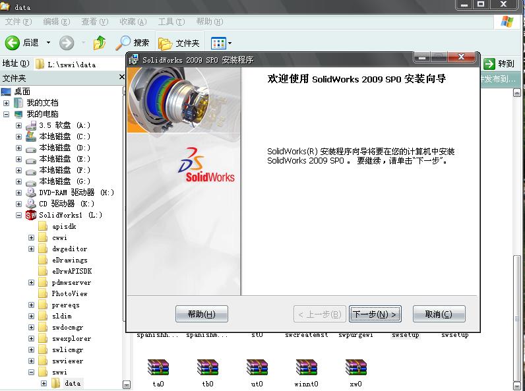The image size is (525, 391).
Task: Expand the DVD-RAM drive (H:) node
Action: click(x=18, y=193)
